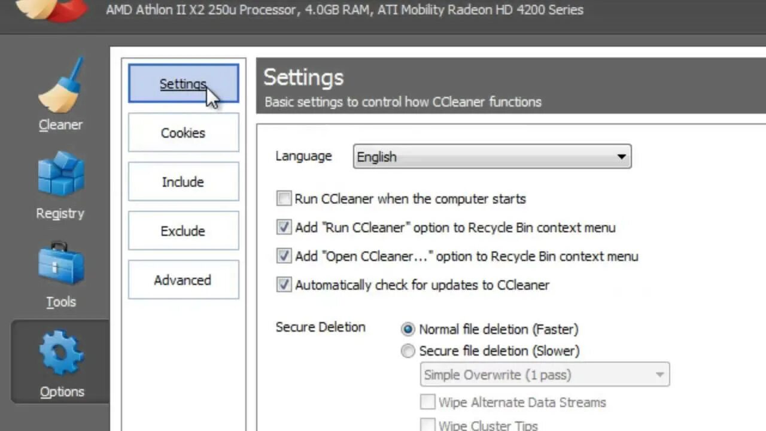Click the Options gear icon

point(62,353)
